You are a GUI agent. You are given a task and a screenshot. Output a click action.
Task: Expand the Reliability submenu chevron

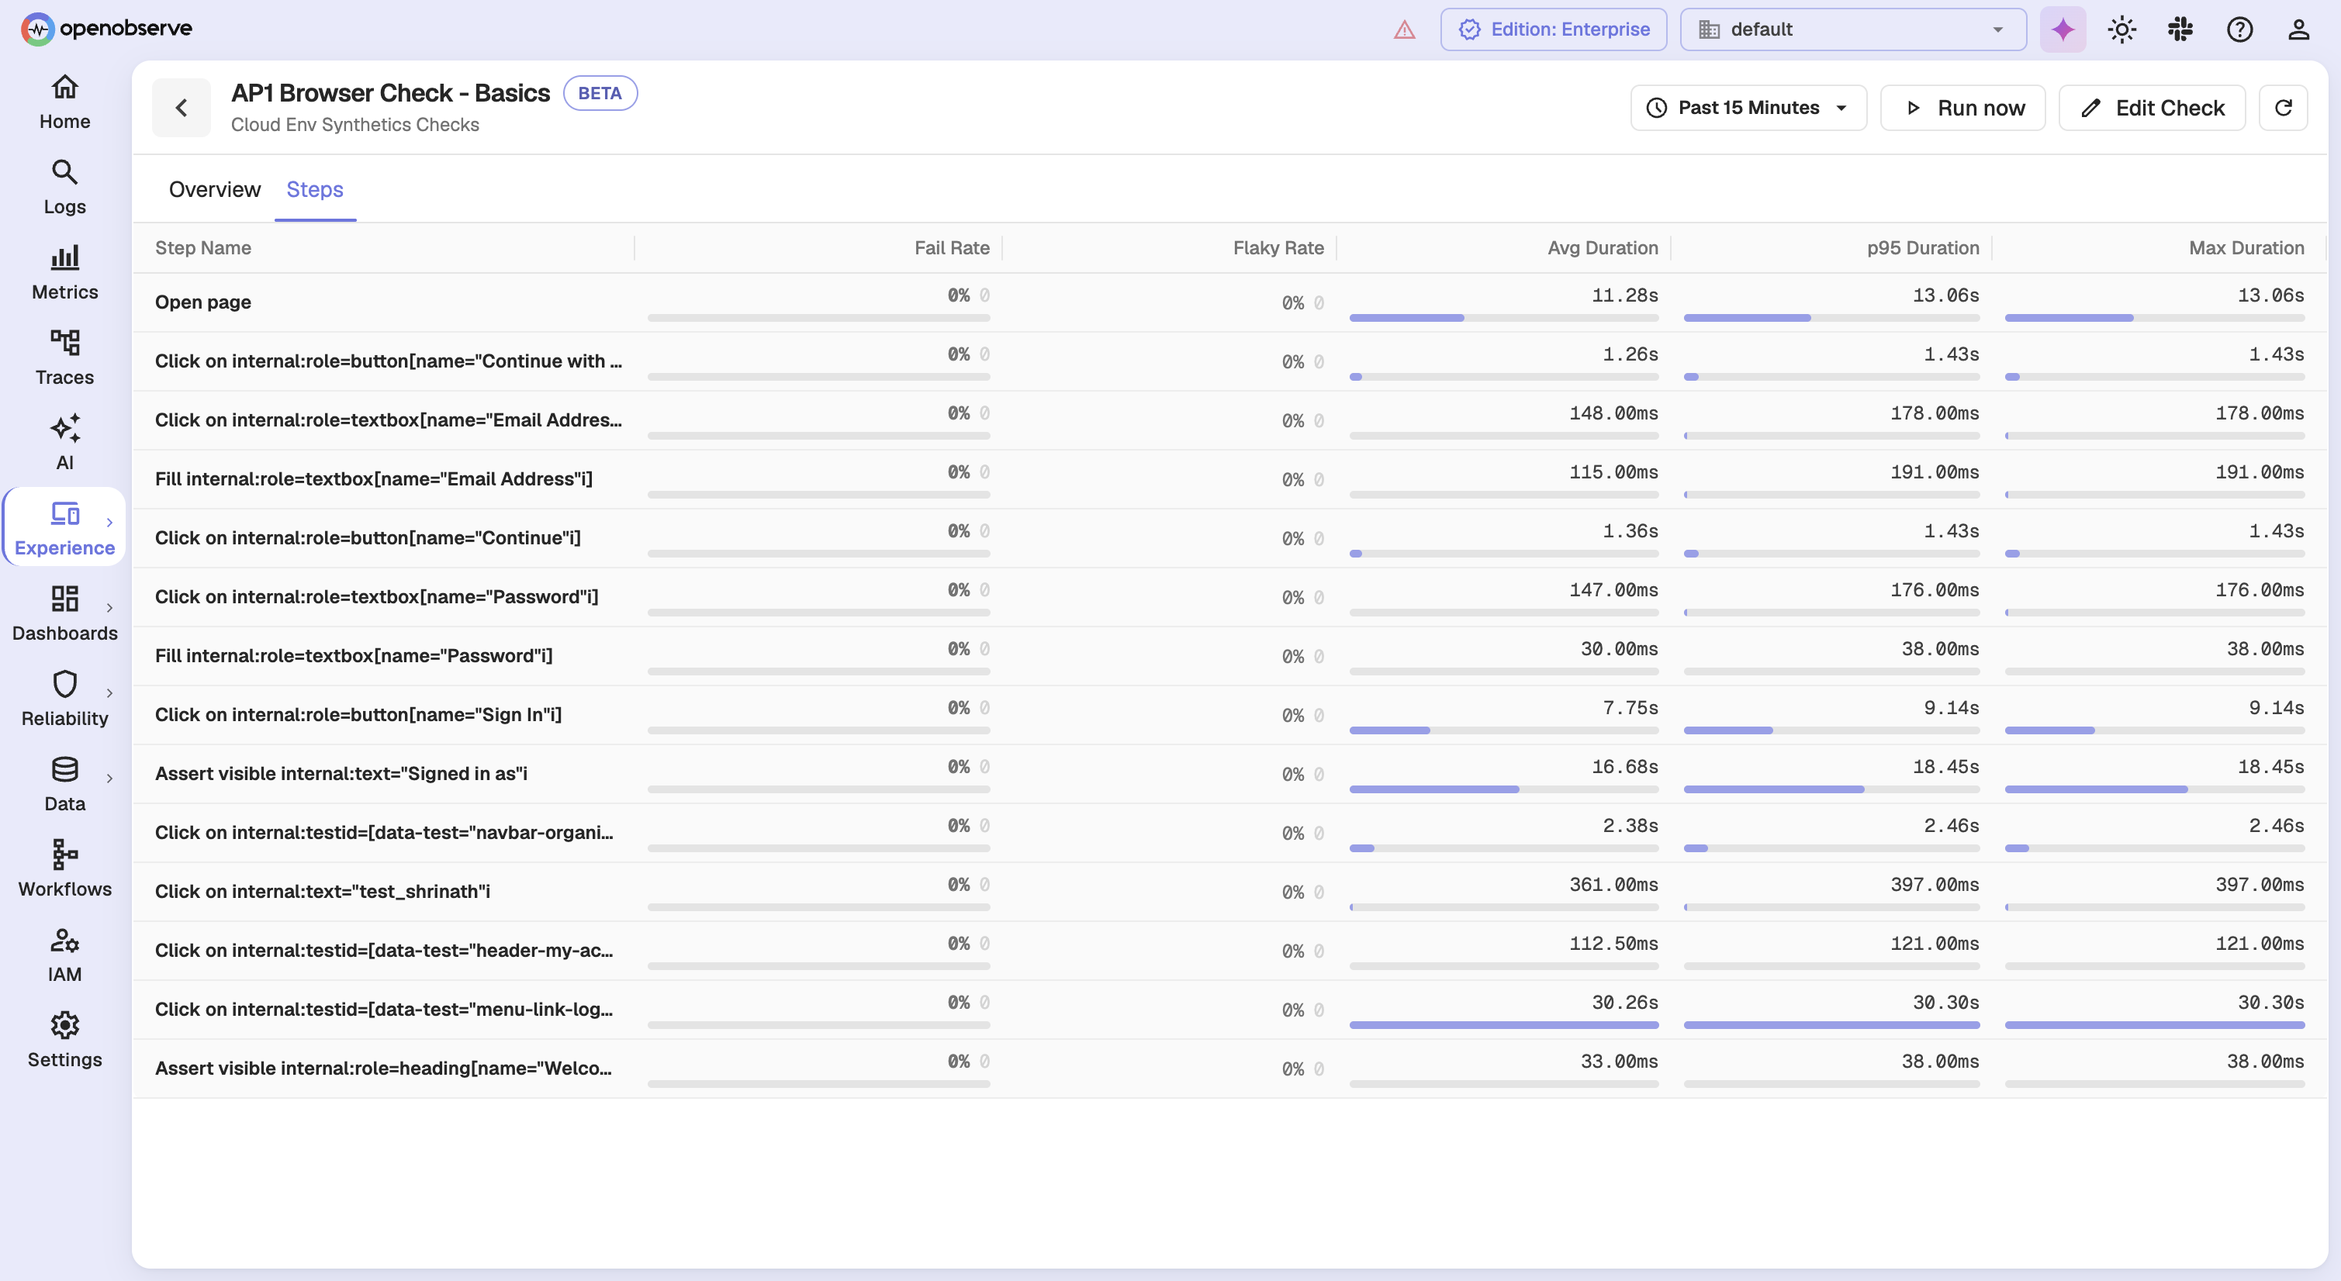pos(110,693)
